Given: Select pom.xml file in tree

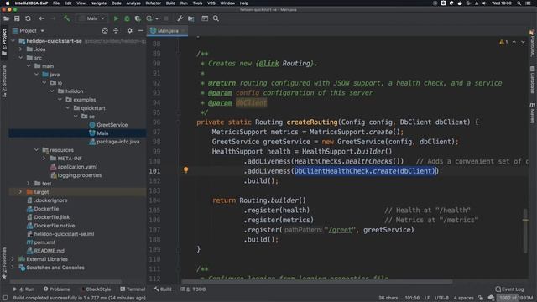Looking at the screenshot, I should coord(44,242).
